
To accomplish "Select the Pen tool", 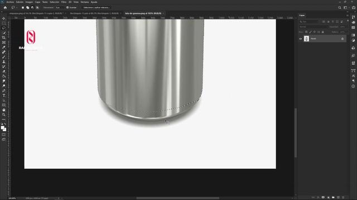I will (4, 91).
